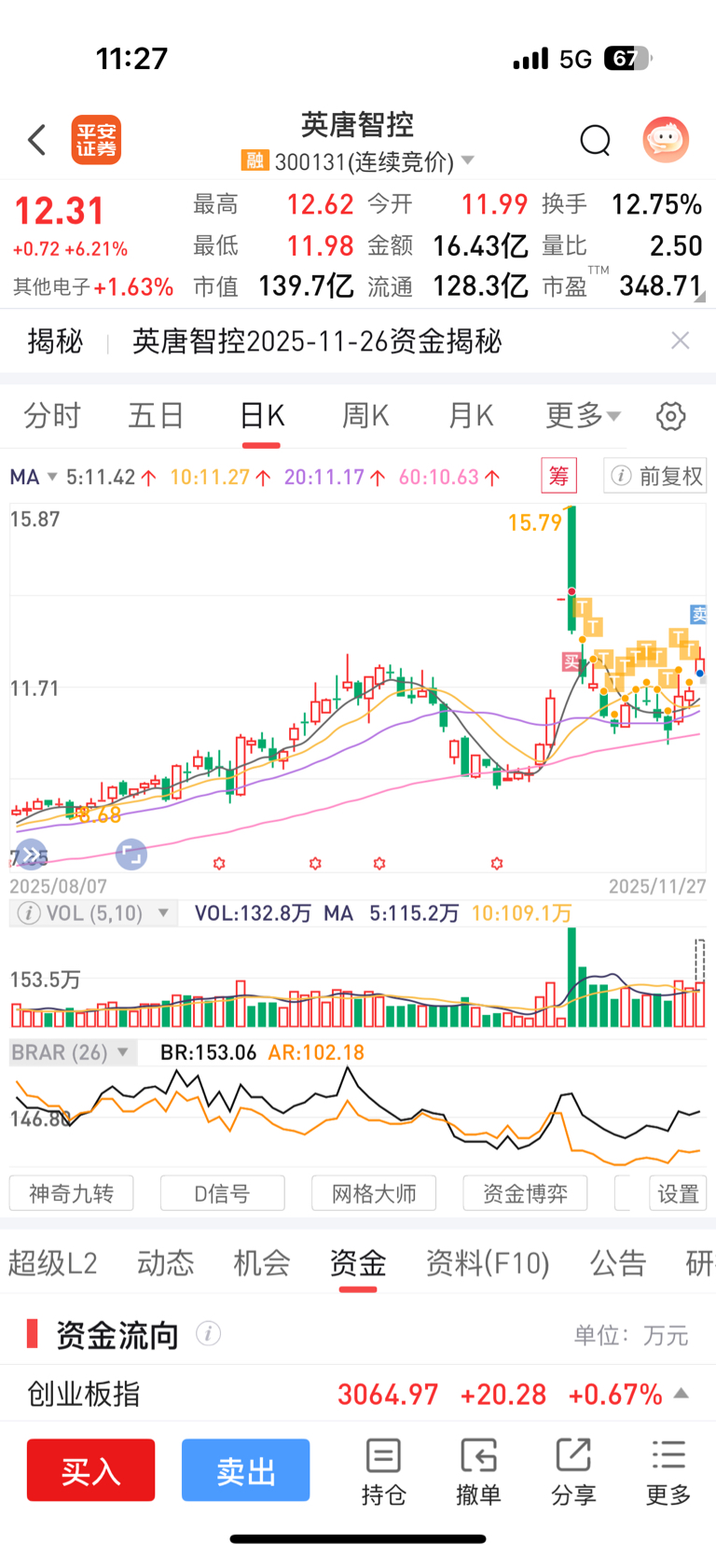Tap the 5G cellular signal status indicator
This screenshot has width=716, height=1558.
(x=554, y=59)
